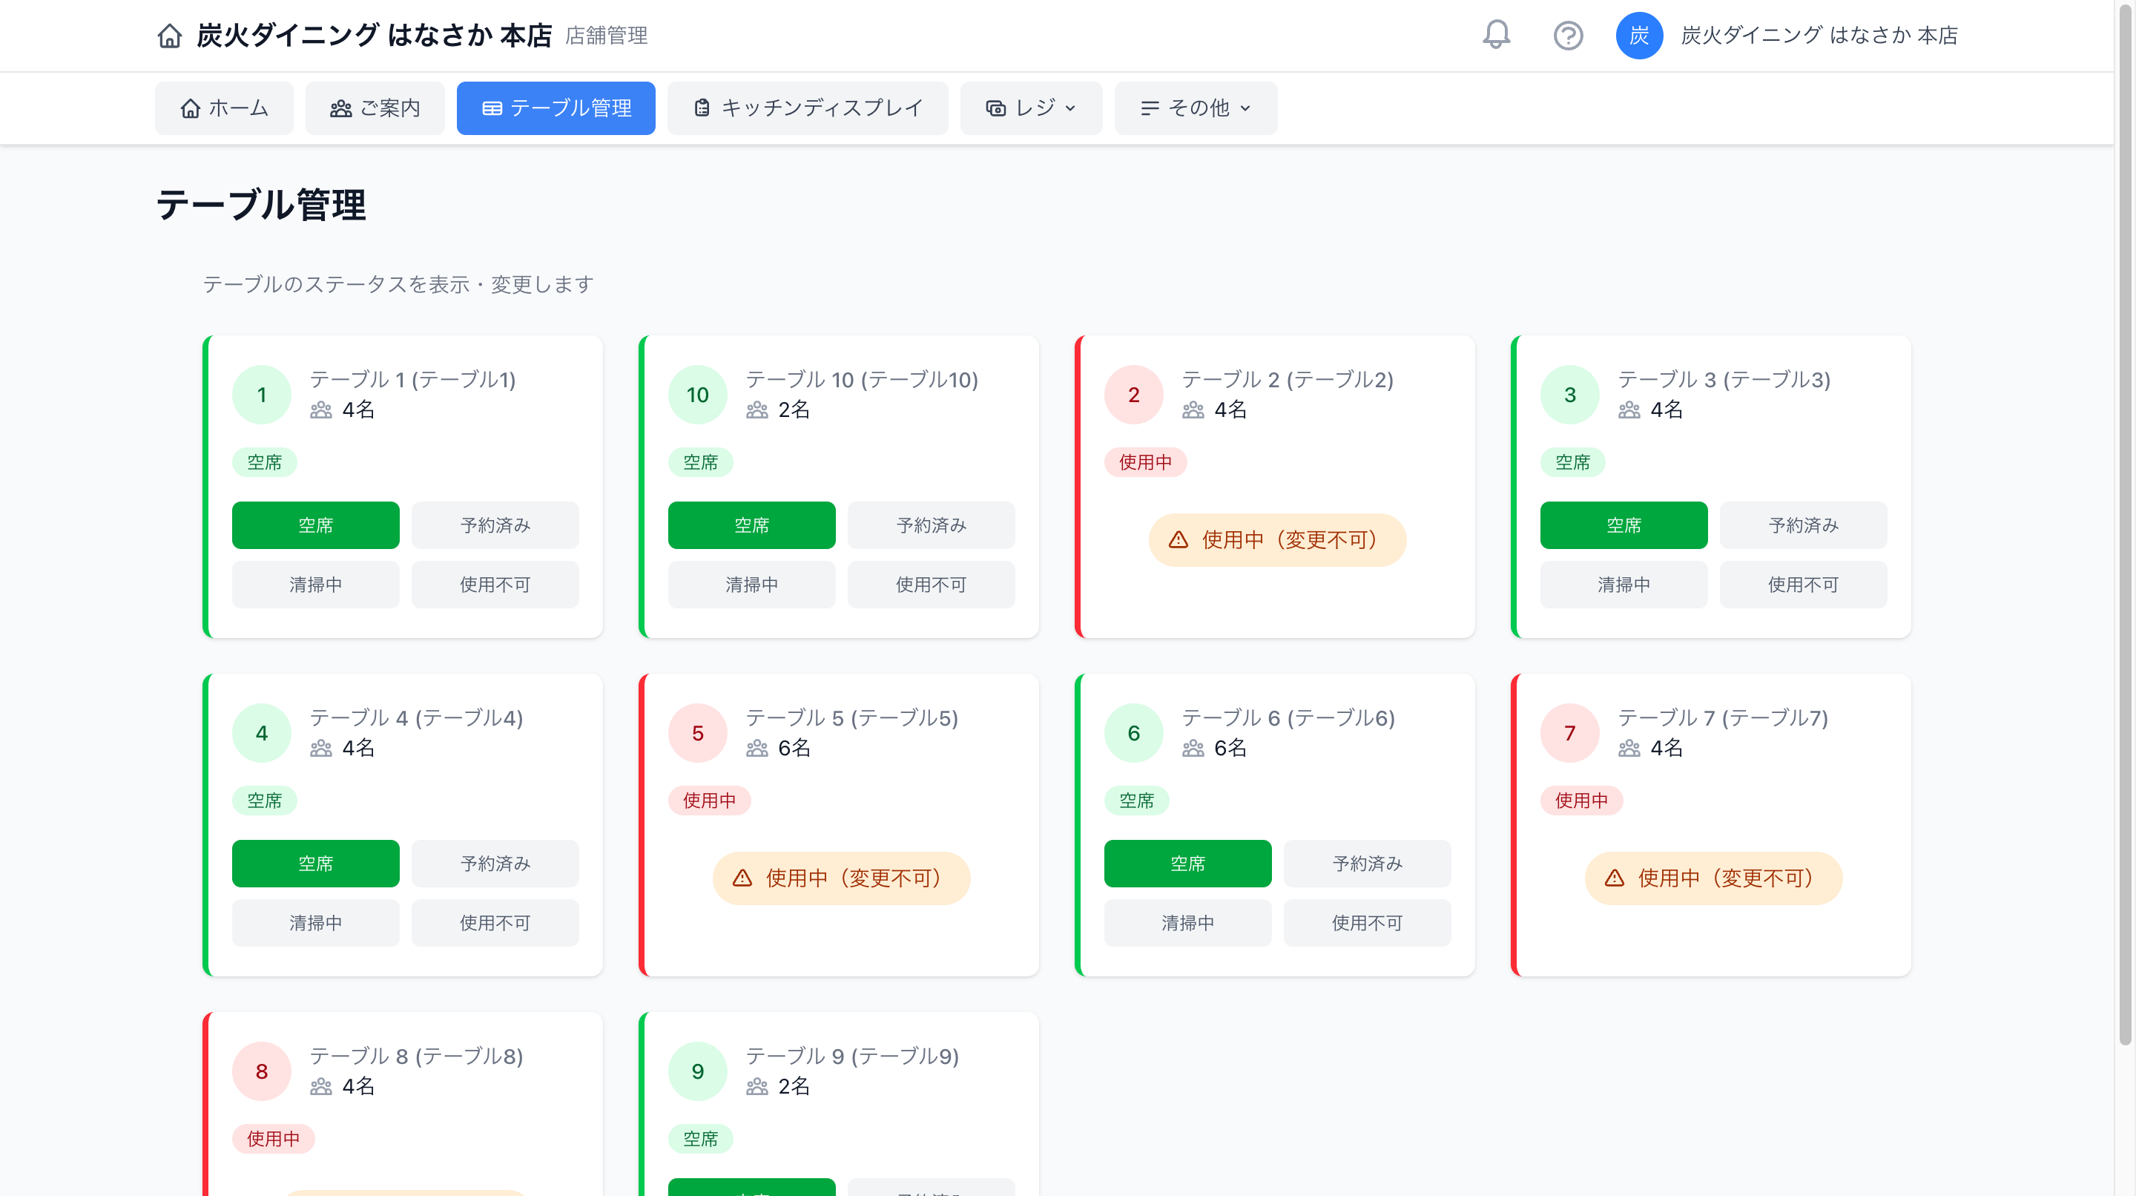This screenshot has height=1196, width=2136.
Task: Click the people icon on Table 5
Action: (x=757, y=748)
